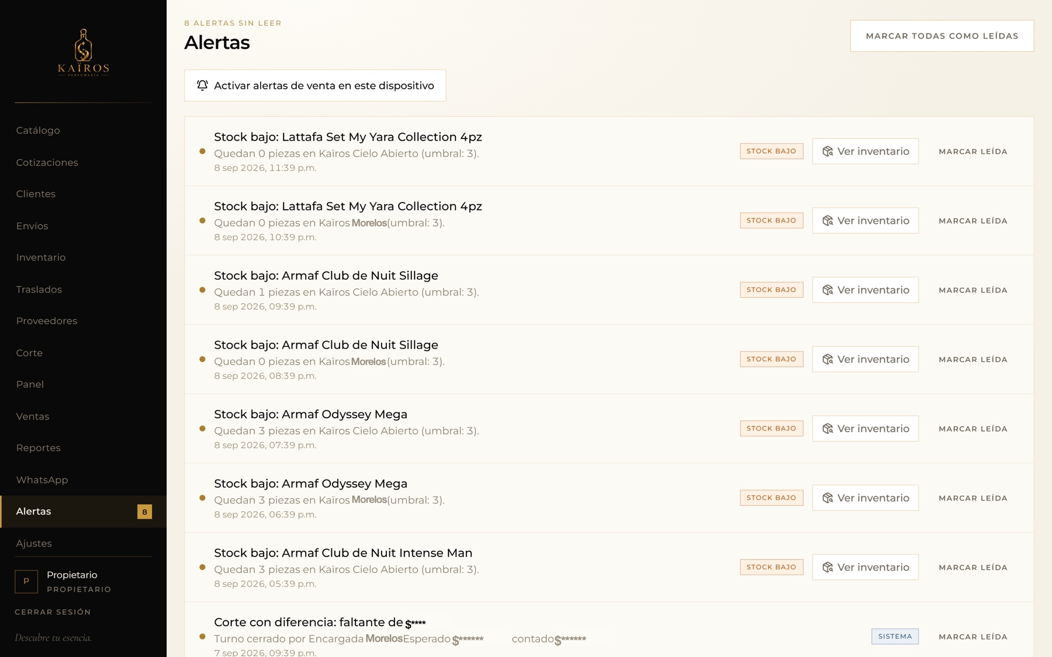Open the Catálogo section
The height and width of the screenshot is (657, 1052).
tap(38, 130)
